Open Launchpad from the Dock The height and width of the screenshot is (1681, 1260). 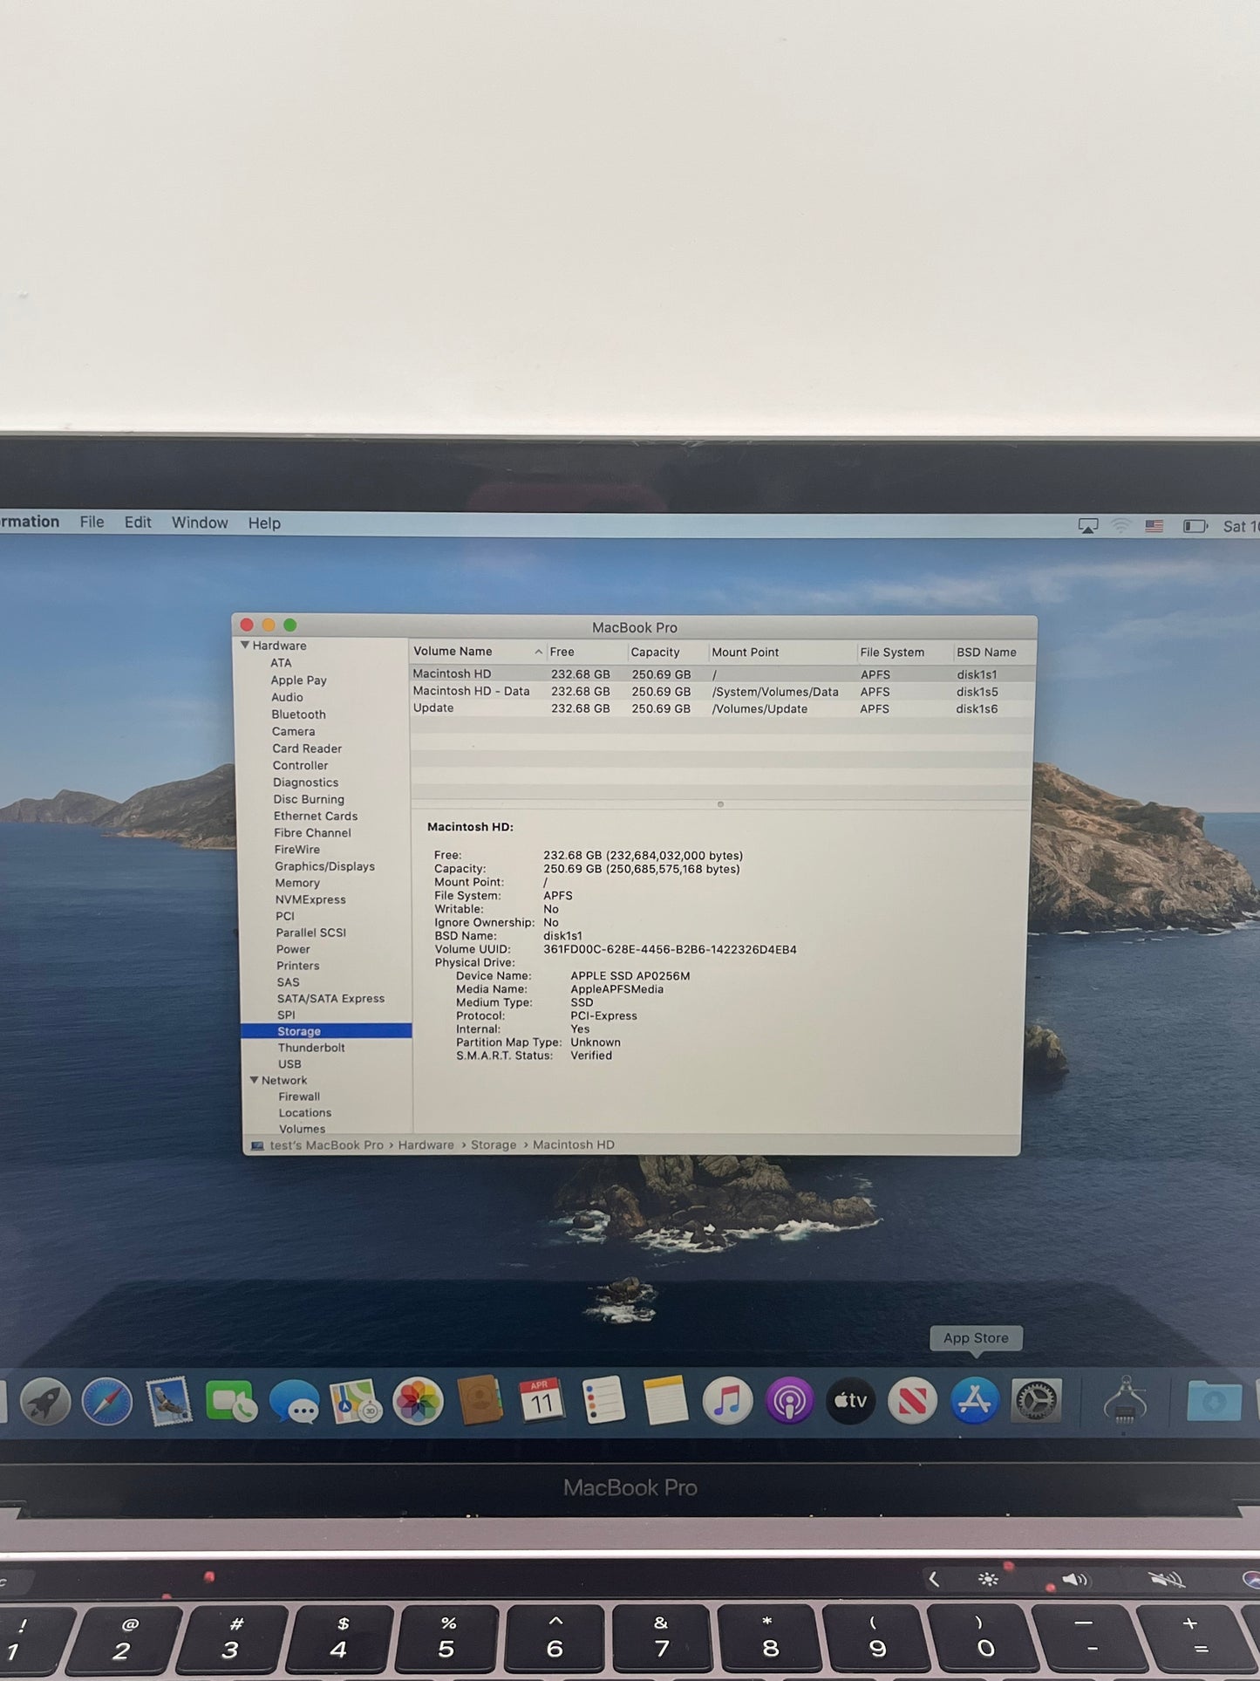(45, 1402)
